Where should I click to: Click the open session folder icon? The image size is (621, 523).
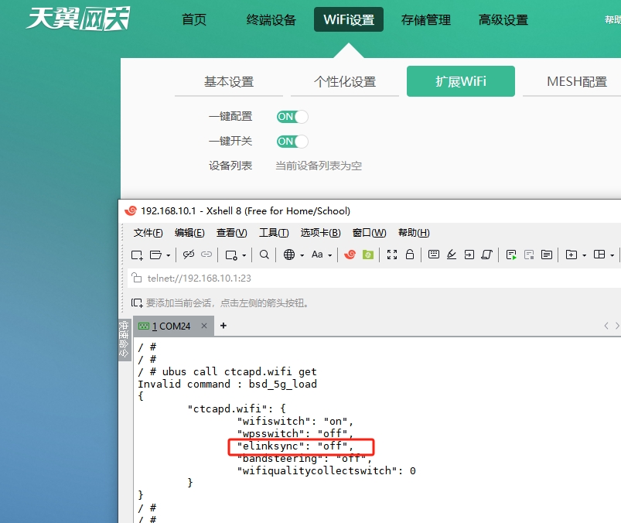point(155,255)
